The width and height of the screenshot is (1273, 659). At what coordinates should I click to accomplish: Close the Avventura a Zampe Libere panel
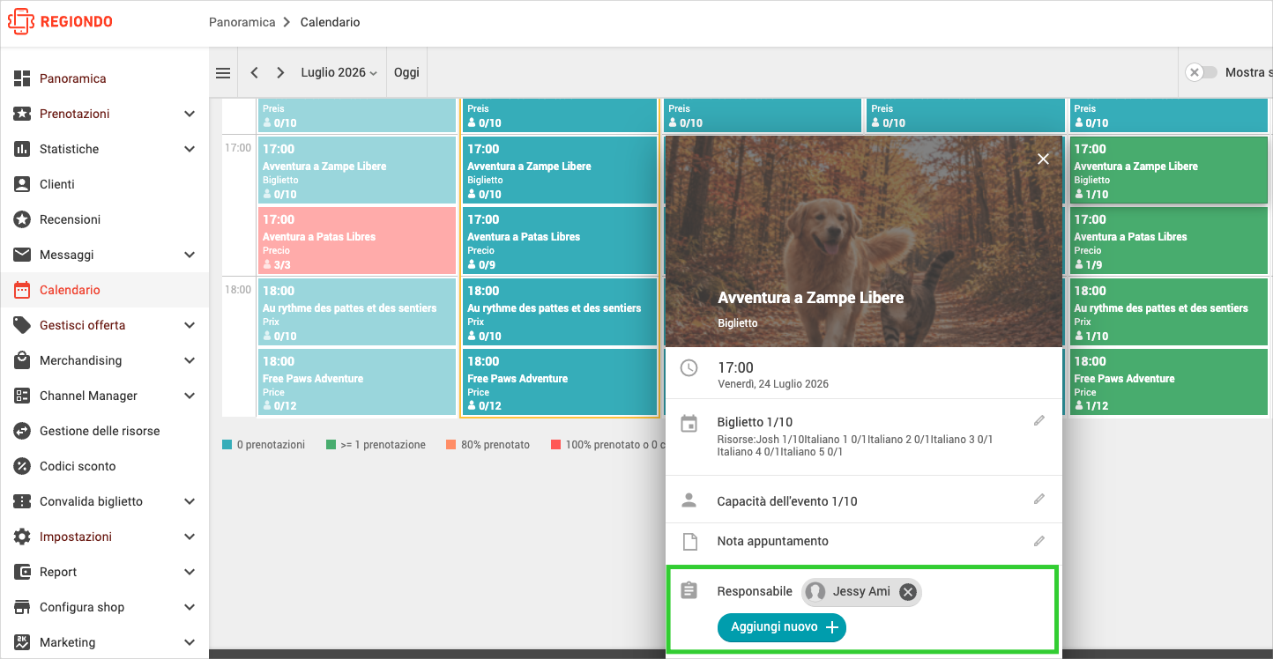(x=1044, y=159)
